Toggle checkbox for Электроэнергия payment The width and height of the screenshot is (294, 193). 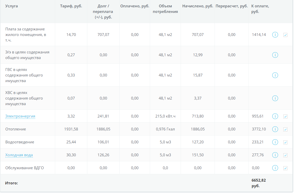pyautogui.click(x=285, y=117)
